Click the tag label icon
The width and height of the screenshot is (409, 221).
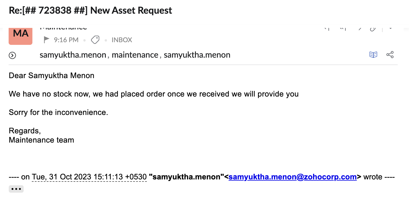coord(95,40)
